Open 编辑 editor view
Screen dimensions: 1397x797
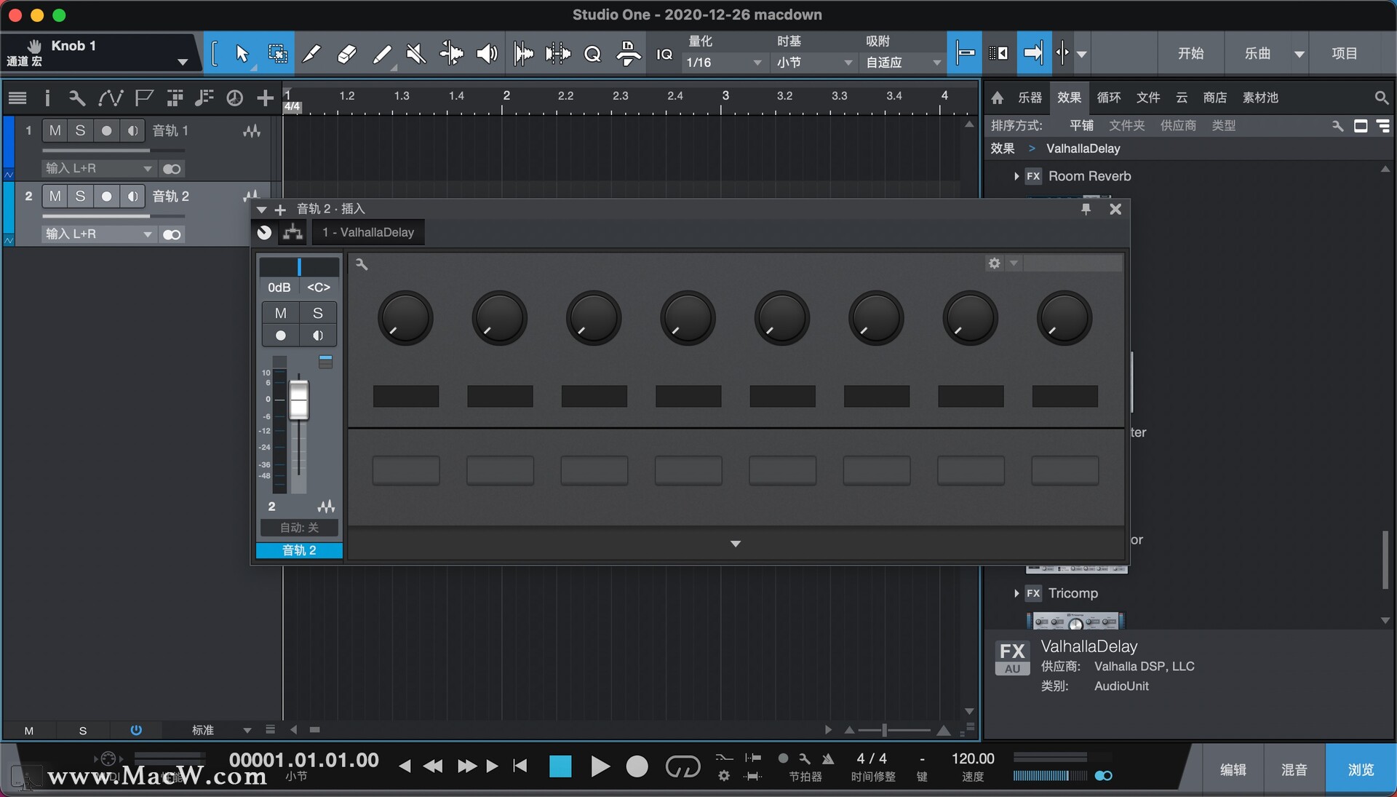point(1233,769)
